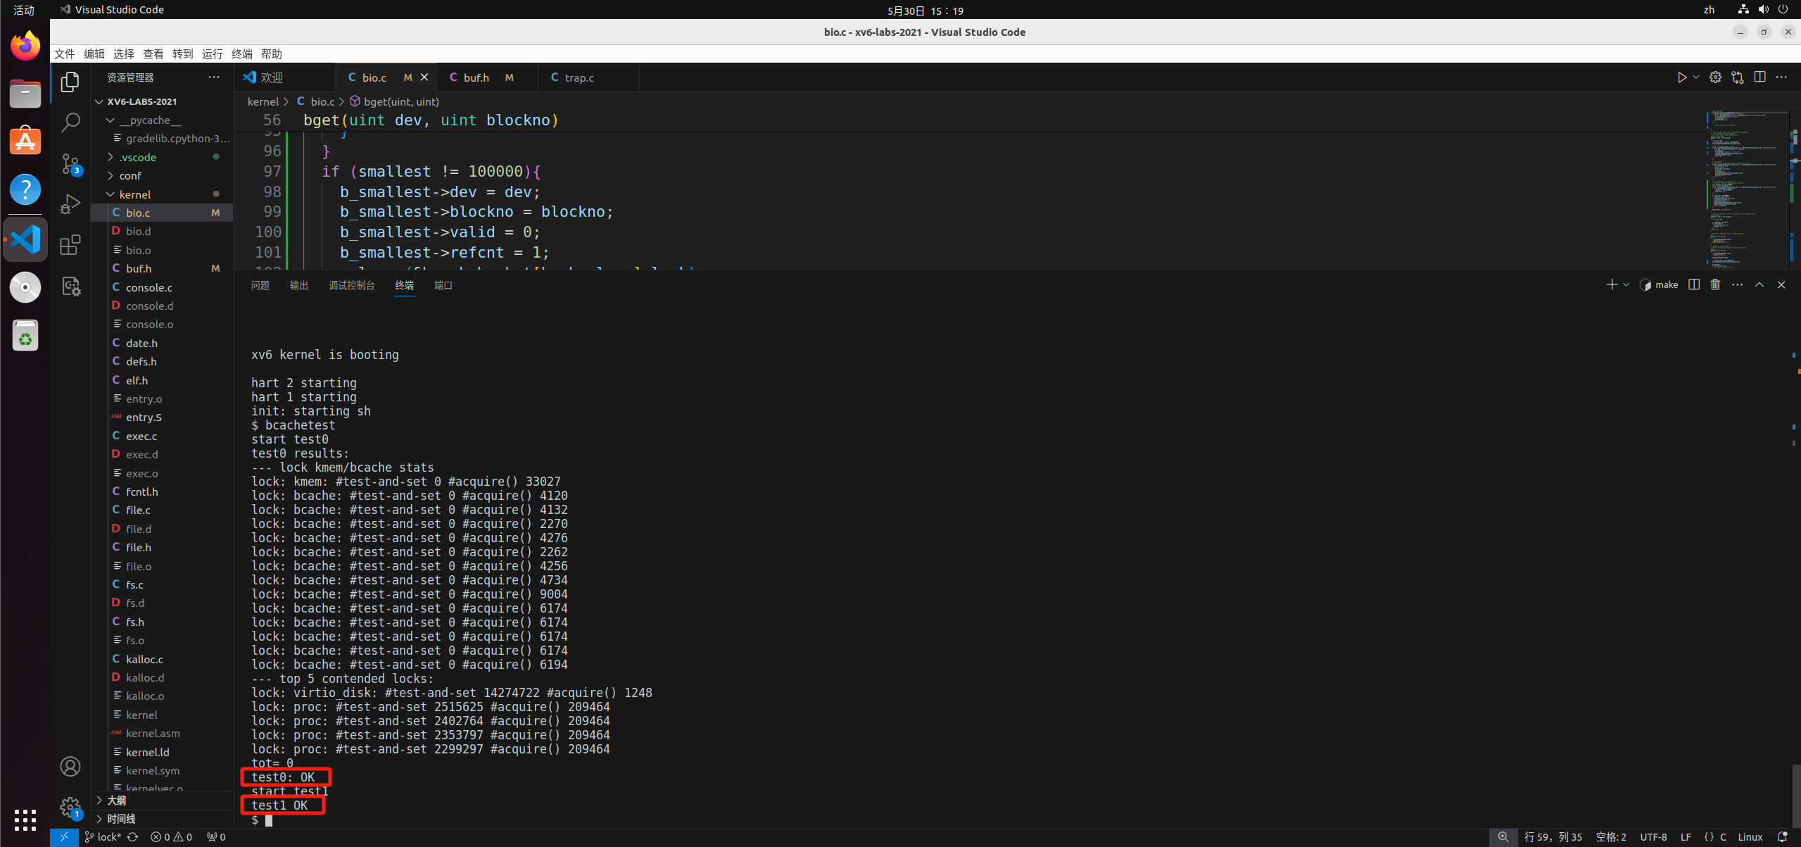
Task: Show applications grid in the dock
Action: [25, 820]
